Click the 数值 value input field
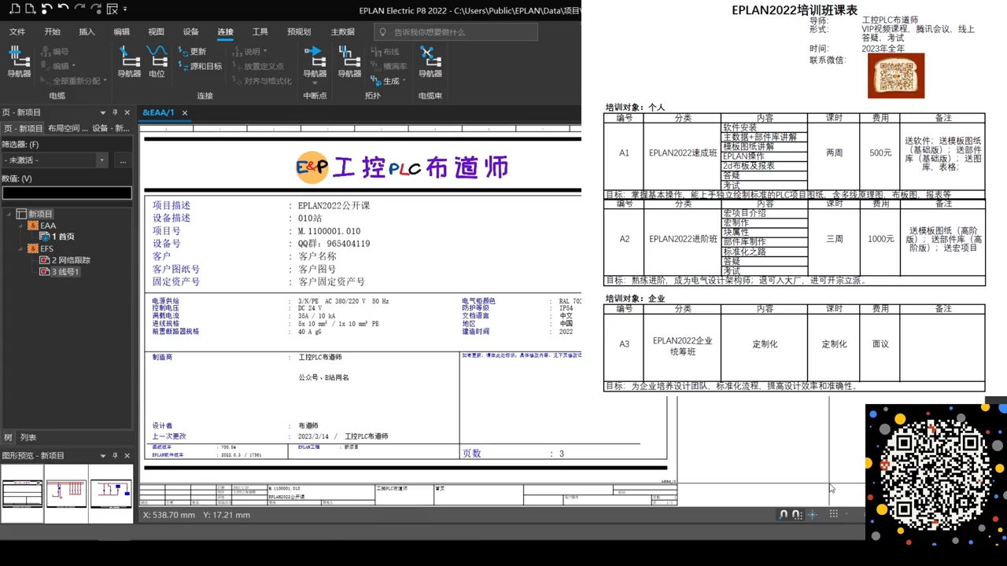Image resolution: width=1007 pixels, height=566 pixels. click(67, 193)
